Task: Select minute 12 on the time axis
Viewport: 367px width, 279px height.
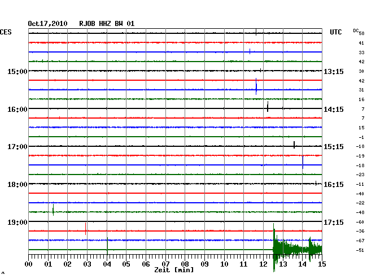Action: 263,264
